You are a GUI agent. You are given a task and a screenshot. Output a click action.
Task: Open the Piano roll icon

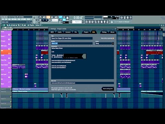pos(92,22)
